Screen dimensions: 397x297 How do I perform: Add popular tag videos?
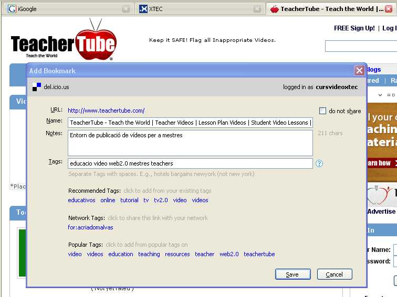coord(95,254)
